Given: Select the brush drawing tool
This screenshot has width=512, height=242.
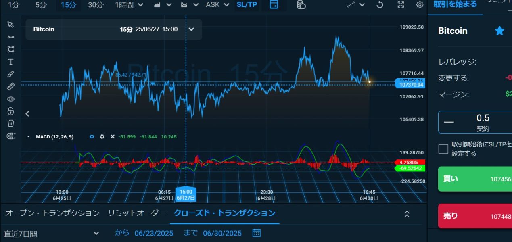Looking at the screenshot, I should click(x=11, y=74).
